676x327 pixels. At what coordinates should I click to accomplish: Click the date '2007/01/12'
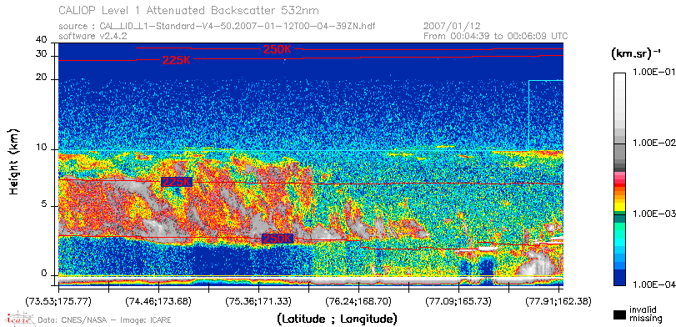coord(453,26)
